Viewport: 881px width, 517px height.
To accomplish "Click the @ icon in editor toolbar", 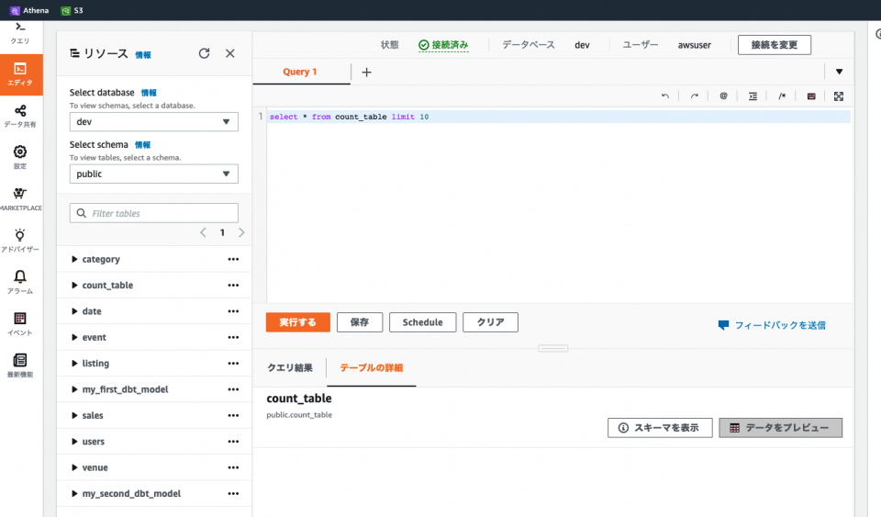I will tap(724, 96).
